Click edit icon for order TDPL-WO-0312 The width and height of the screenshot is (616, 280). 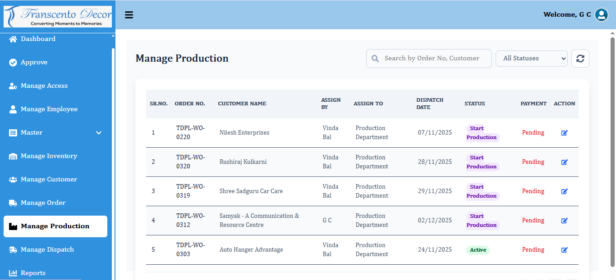tap(564, 221)
